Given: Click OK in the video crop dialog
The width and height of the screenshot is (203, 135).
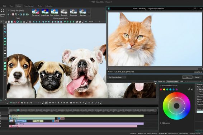Looking at the screenshot, I should coord(187,77).
